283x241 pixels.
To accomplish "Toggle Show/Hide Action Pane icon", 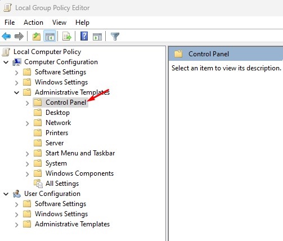I will 97,37.
